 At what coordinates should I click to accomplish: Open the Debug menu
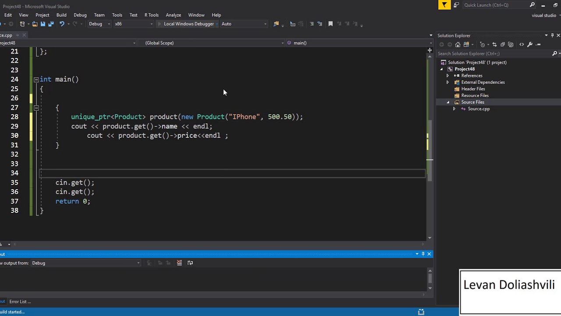pyautogui.click(x=80, y=15)
